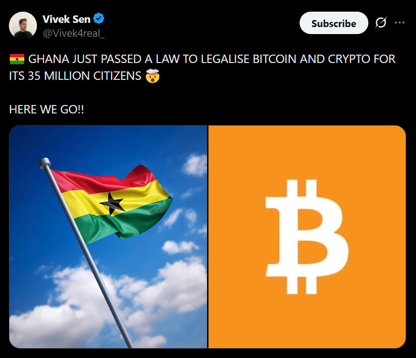Screen dimensions: 416x358
Task: Open the Grok explain-post icon
Action: tap(381, 23)
